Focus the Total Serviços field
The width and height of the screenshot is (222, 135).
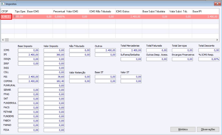[182, 50]
